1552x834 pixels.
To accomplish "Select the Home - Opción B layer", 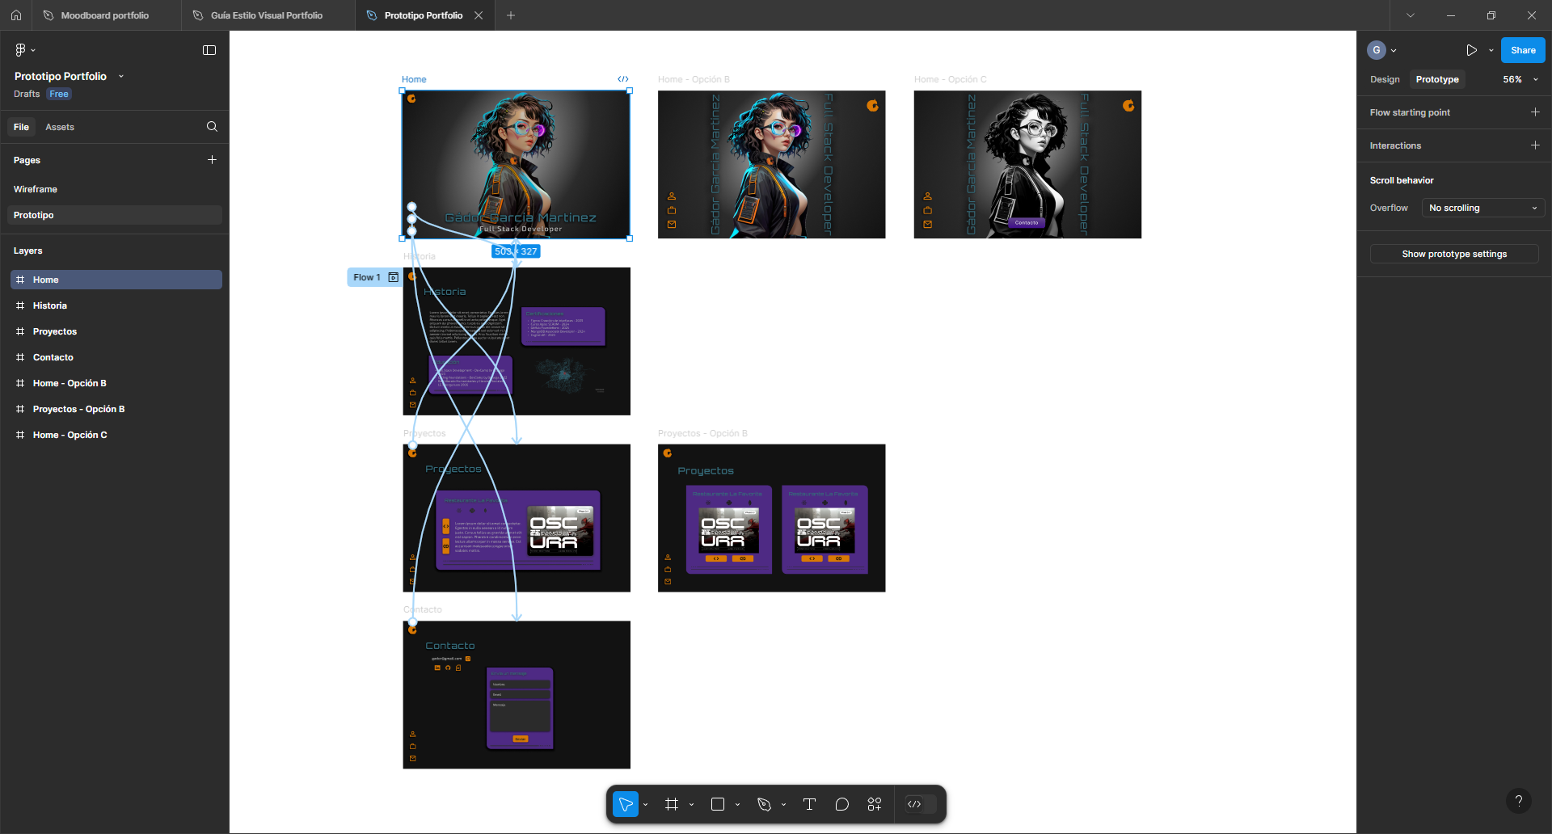I will (116, 383).
